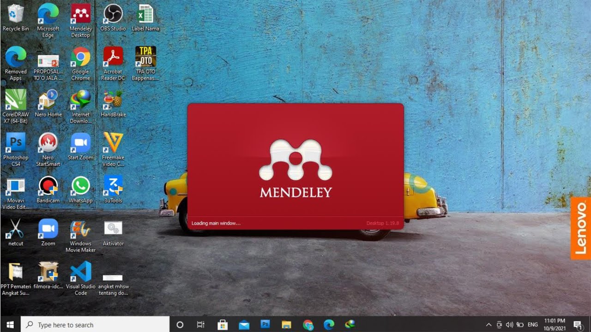Open the Windows Start menu
This screenshot has width=591, height=332.
(10, 325)
